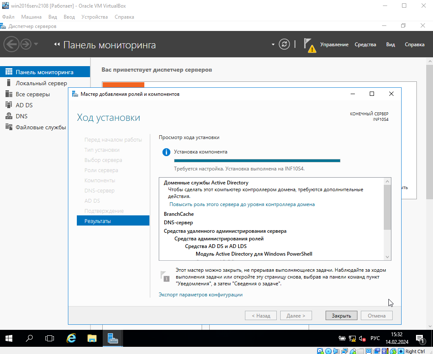Open the VirtualBox Файл menu
This screenshot has width=433, height=354.
(x=8, y=17)
